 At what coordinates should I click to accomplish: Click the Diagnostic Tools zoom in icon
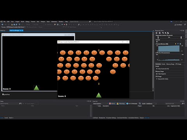point(163,33)
